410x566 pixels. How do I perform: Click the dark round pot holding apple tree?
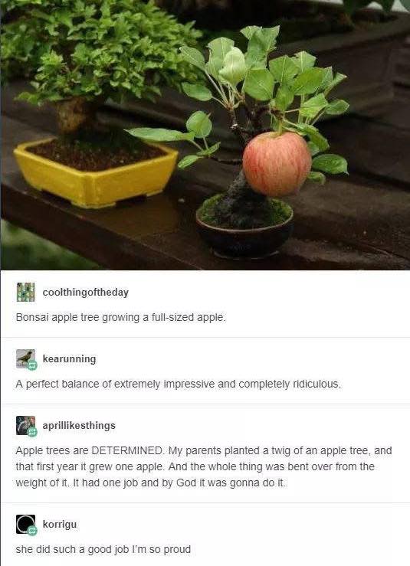[244, 229]
